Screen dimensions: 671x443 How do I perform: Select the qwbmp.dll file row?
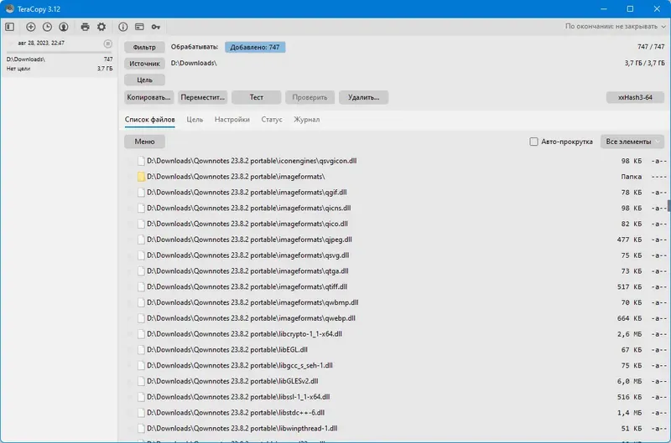coord(396,302)
